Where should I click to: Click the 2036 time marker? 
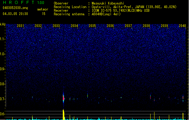(110, 26)
